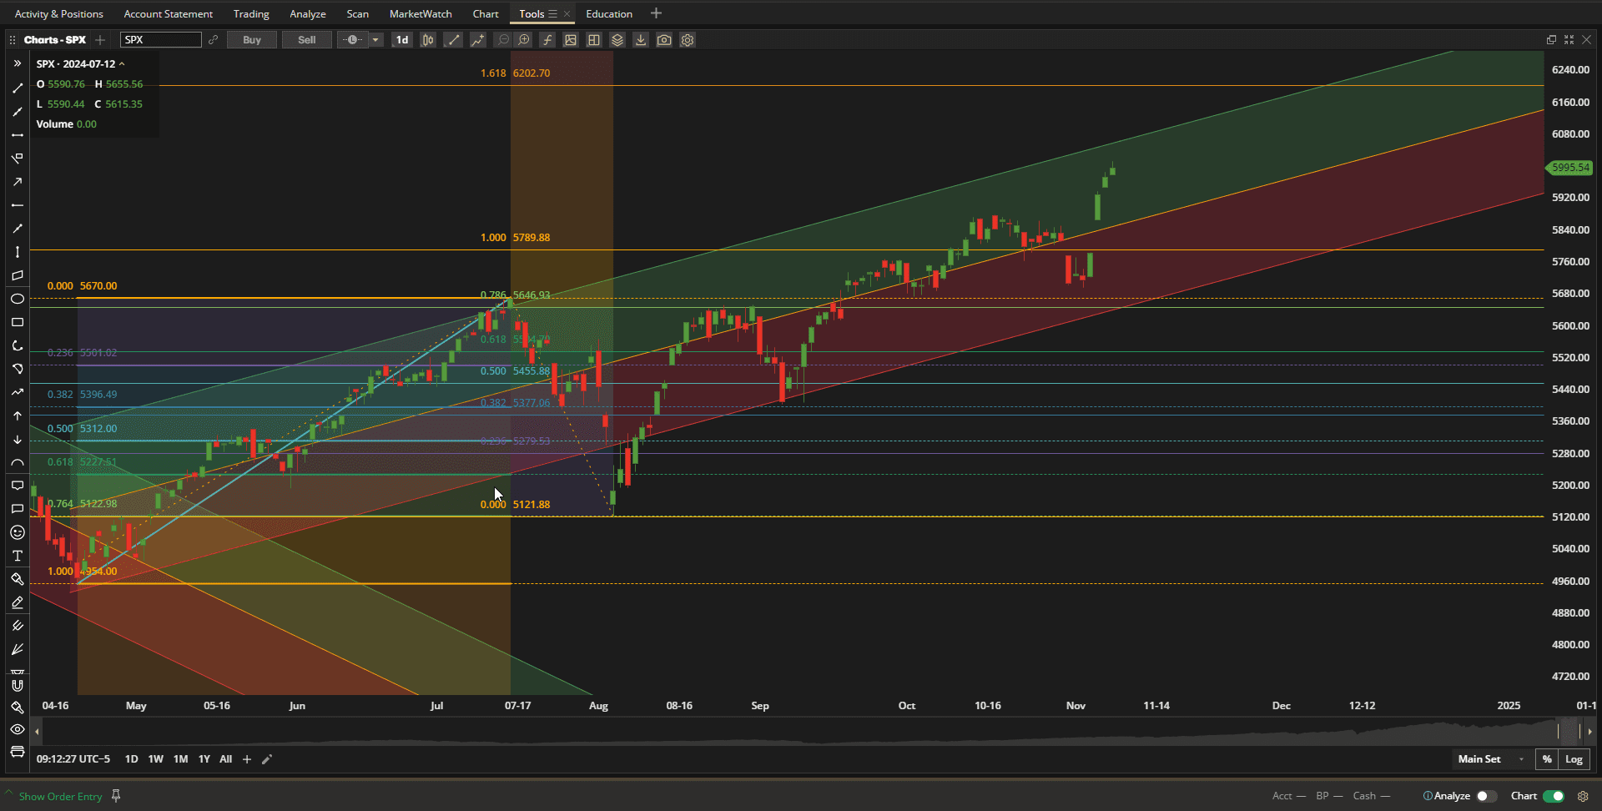Select the ellipse drawing tool
Image resolution: width=1602 pixels, height=811 pixels.
tap(17, 298)
